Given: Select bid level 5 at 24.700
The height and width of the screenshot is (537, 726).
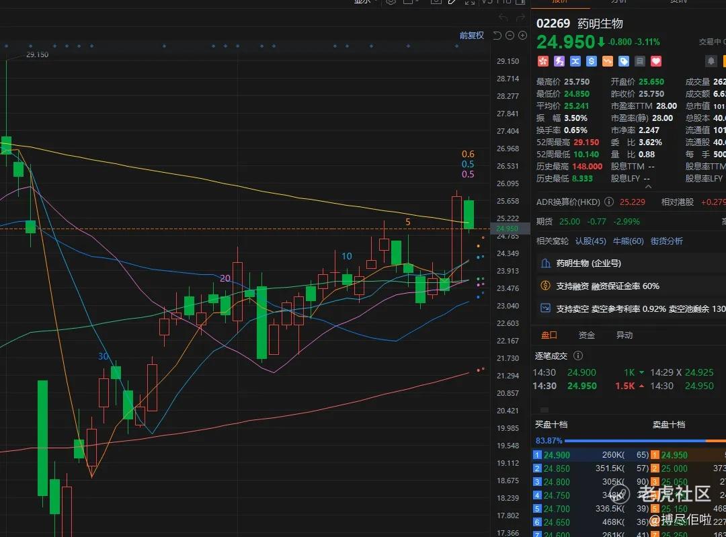Looking at the screenshot, I should [591, 509].
